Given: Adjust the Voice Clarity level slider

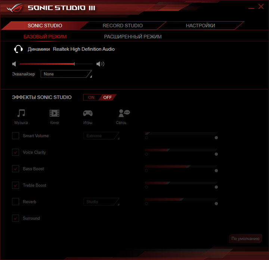Looking at the screenshot, I should point(181,150).
